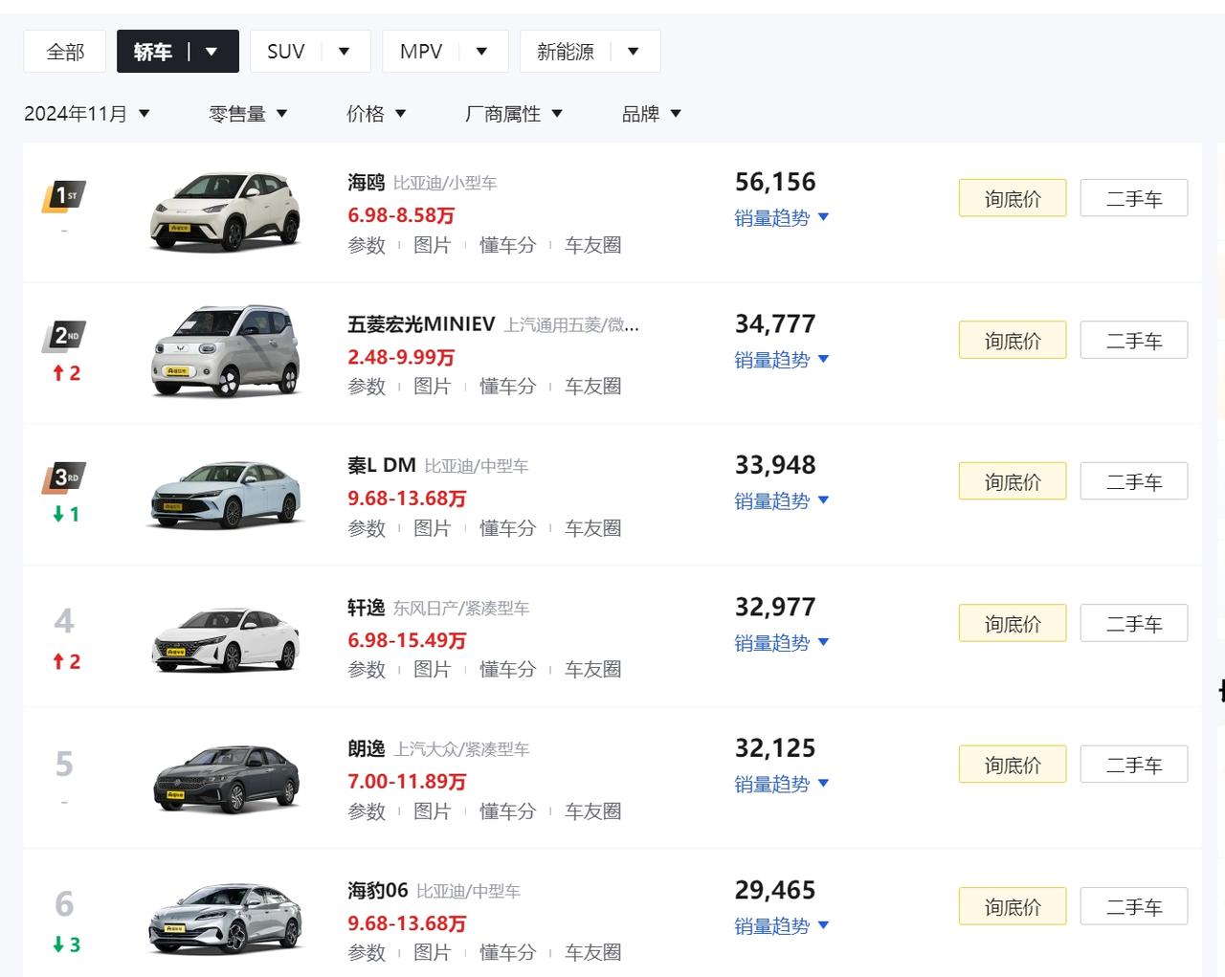Viewport: 1225px width, 977px height.
Task: Select the 全部 category tab
Action: pos(65,52)
